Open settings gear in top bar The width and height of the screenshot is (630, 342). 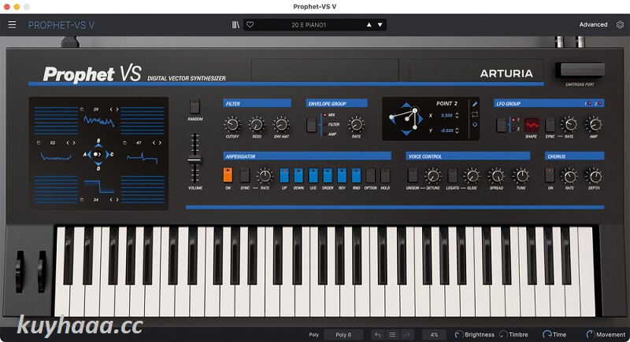coord(620,24)
